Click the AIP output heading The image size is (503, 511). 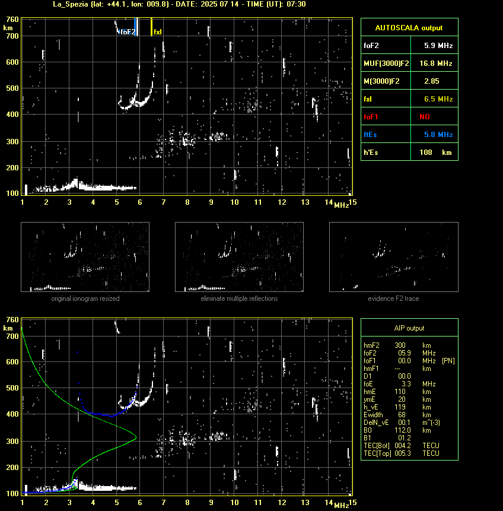[409, 328]
